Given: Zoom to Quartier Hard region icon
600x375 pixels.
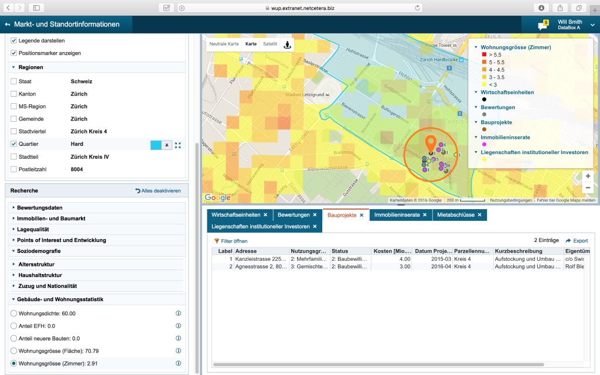Looking at the screenshot, I should (178, 145).
